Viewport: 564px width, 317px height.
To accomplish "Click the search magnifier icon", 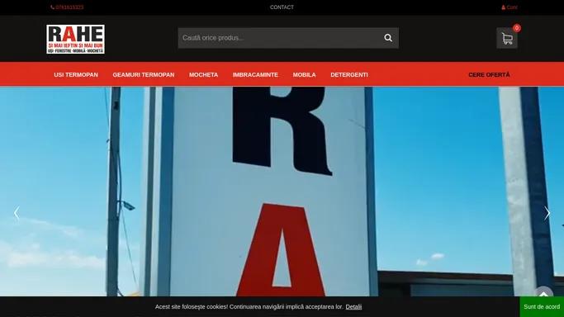I will 388,38.
